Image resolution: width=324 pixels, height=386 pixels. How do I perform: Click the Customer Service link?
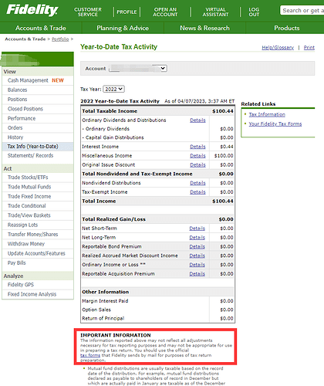point(88,12)
